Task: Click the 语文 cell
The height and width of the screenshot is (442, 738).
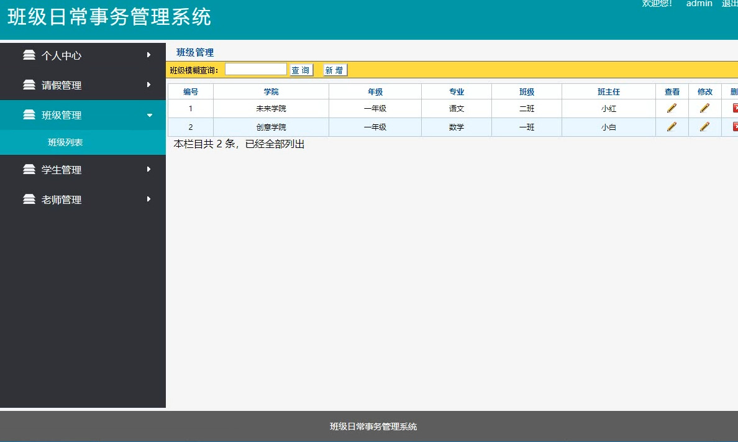Action: tap(457, 108)
